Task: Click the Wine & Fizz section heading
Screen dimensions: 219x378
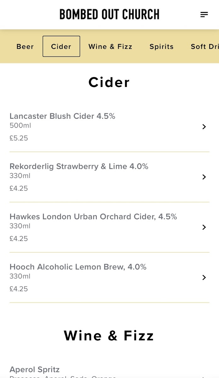Action: click(109, 336)
